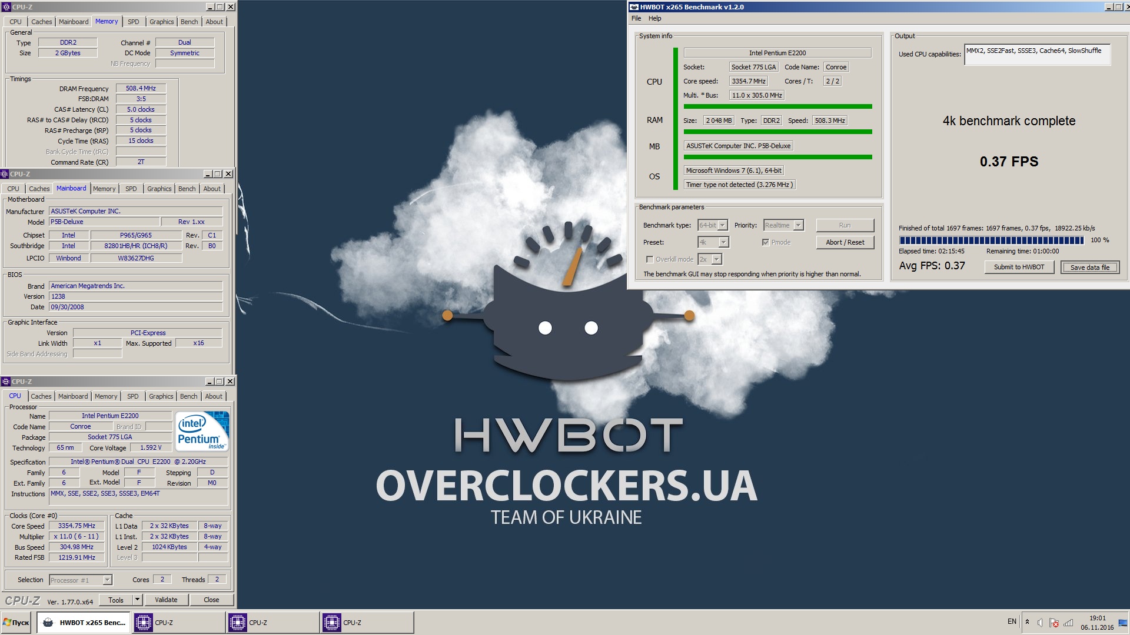Click the benchmark progress bar at 100 %
This screenshot has width=1130, height=635.
(x=991, y=240)
